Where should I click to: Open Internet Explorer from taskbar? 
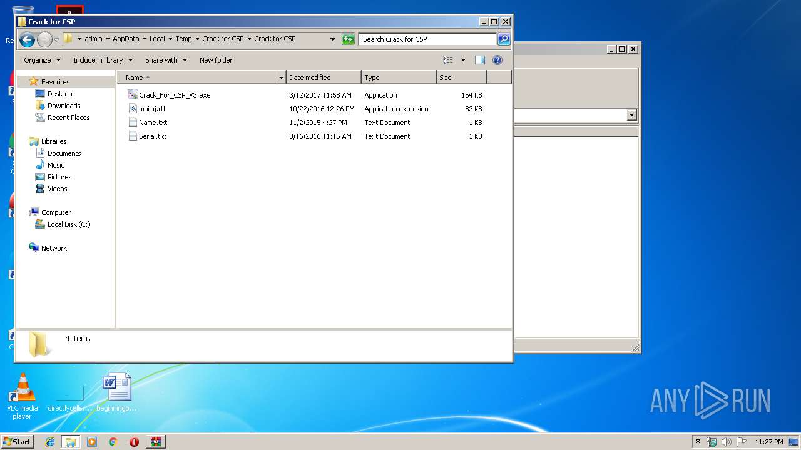[50, 442]
